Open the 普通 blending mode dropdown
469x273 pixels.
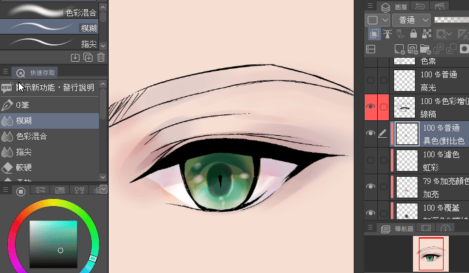tap(411, 20)
